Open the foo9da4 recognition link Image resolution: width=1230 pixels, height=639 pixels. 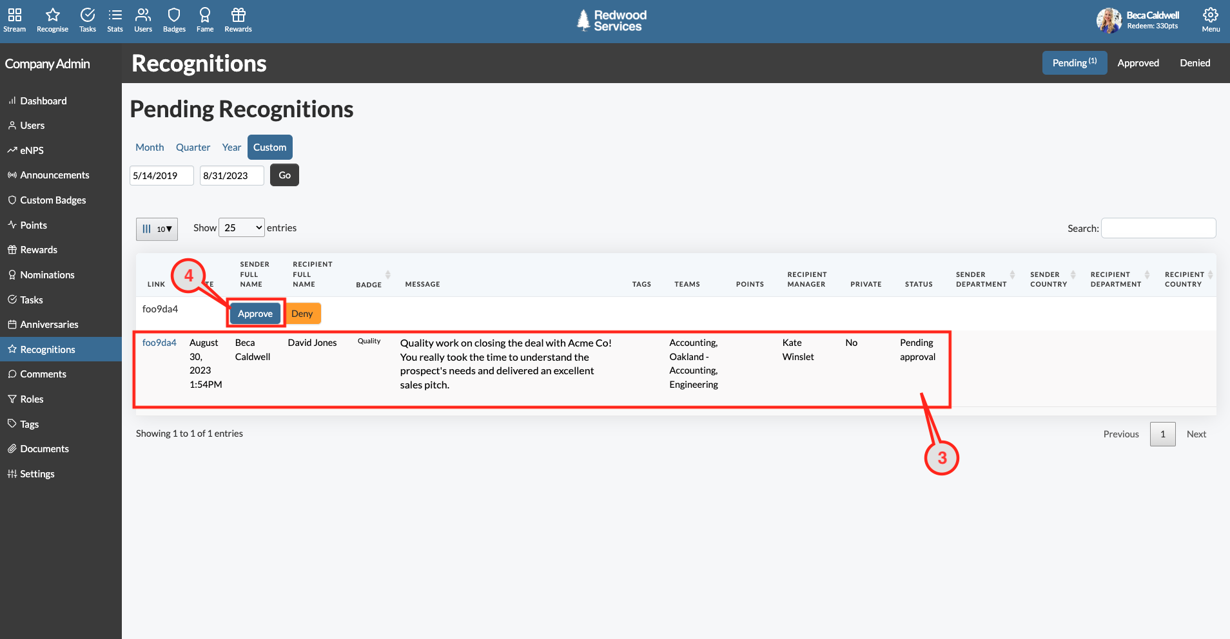click(x=159, y=342)
